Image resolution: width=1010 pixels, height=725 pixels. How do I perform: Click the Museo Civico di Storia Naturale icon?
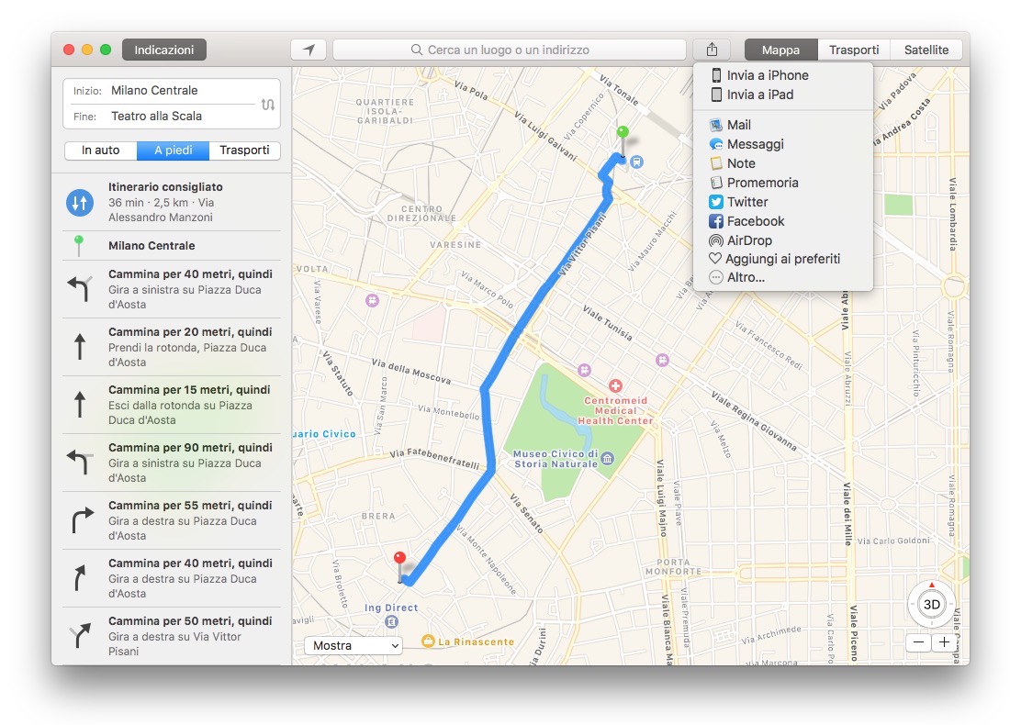click(x=608, y=459)
